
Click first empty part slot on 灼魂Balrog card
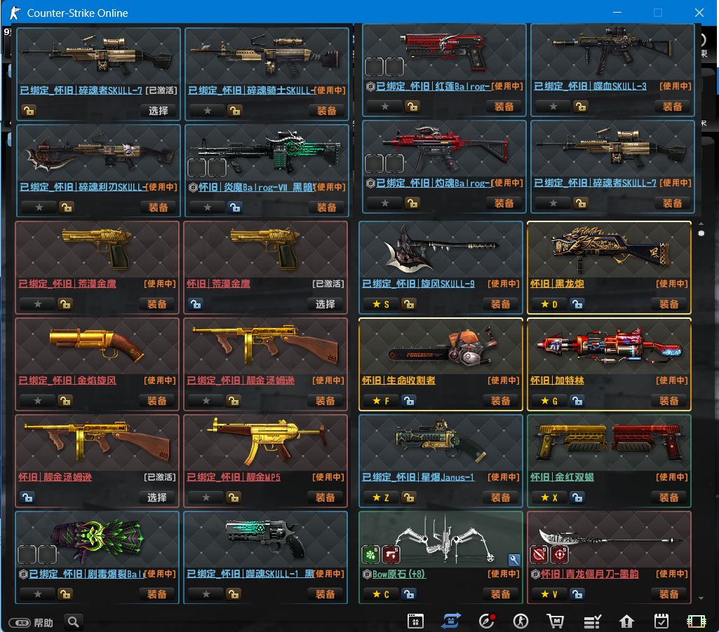click(374, 163)
